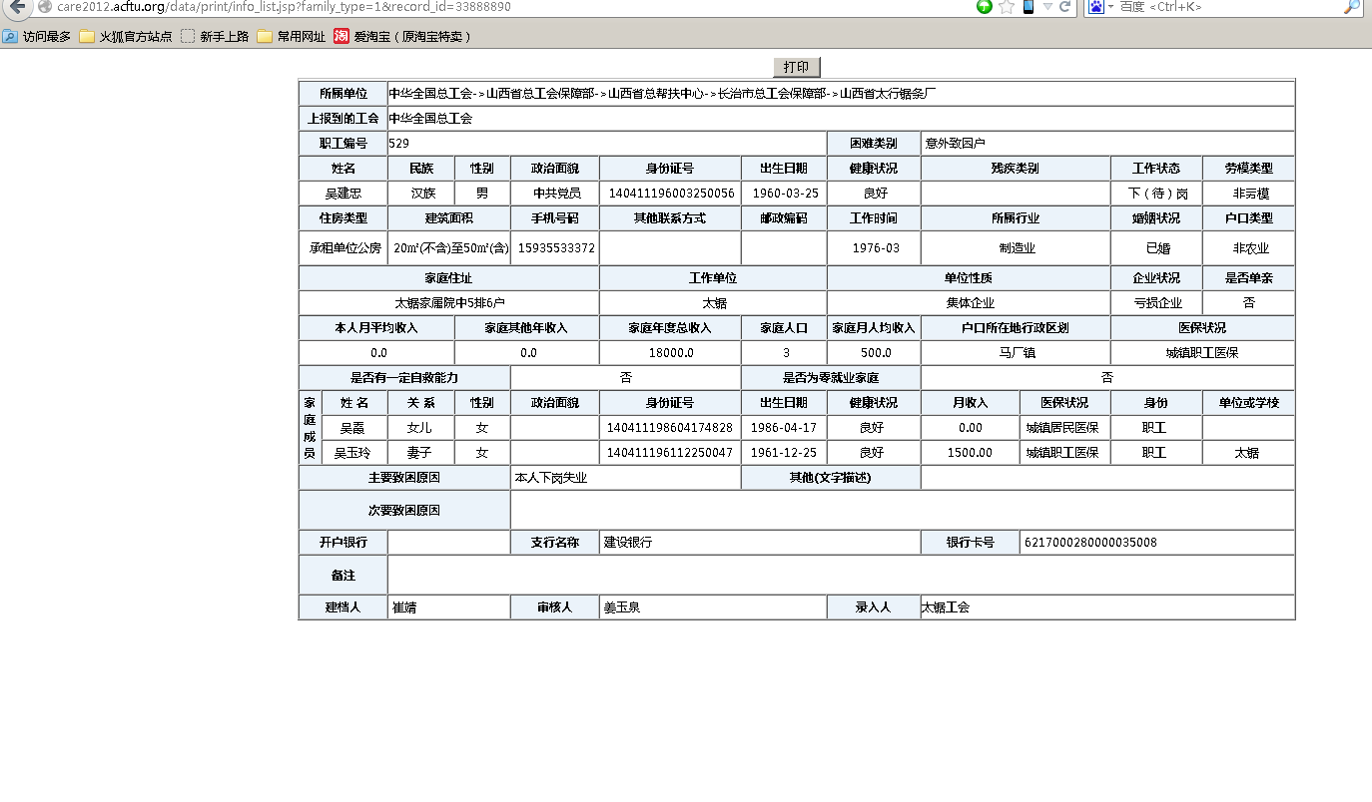Image resolution: width=1372 pixels, height=802 pixels.
Task: Click the browser back arrow button
Action: pos(17,6)
